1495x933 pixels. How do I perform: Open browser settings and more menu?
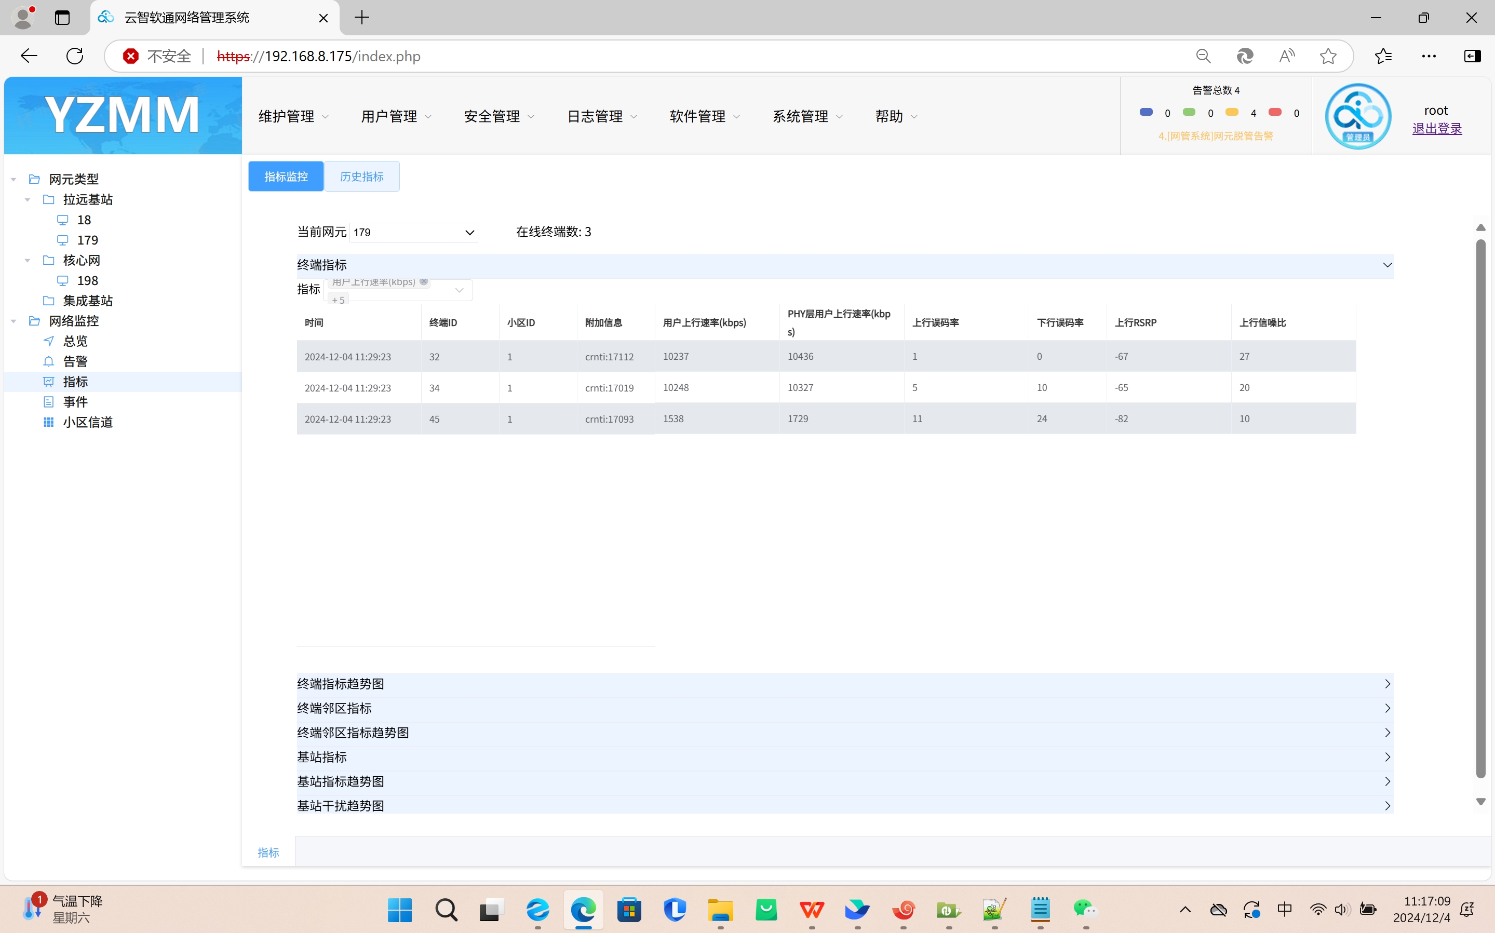(1429, 56)
